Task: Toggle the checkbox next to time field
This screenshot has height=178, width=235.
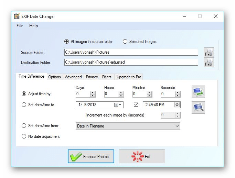Action: 136,104
